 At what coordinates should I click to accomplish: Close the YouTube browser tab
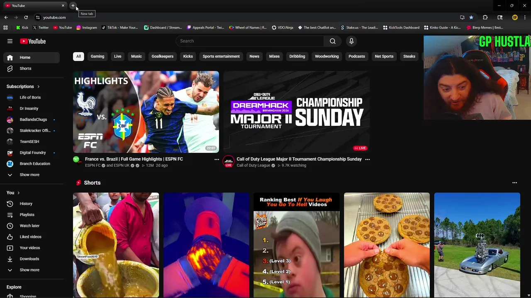coord(63,5)
